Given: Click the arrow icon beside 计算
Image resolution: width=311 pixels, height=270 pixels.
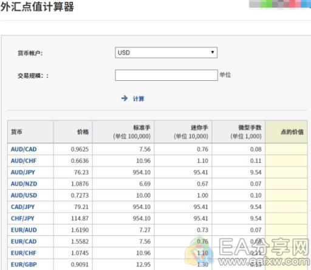Looking at the screenshot, I should click(x=125, y=99).
